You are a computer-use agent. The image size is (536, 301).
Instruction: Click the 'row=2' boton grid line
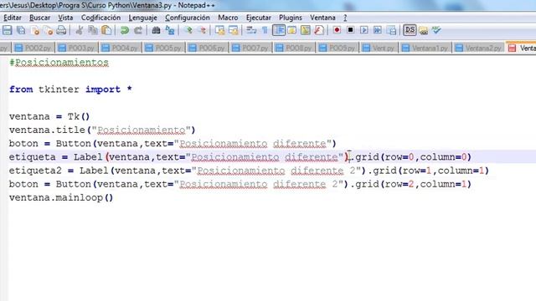coord(240,184)
